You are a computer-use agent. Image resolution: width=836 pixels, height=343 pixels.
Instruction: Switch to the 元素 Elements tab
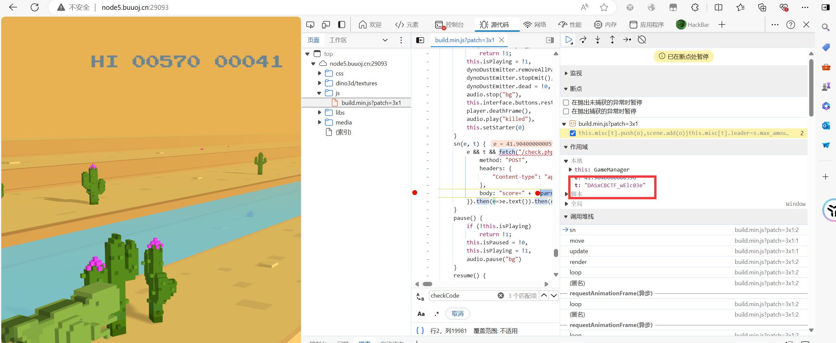click(x=407, y=24)
